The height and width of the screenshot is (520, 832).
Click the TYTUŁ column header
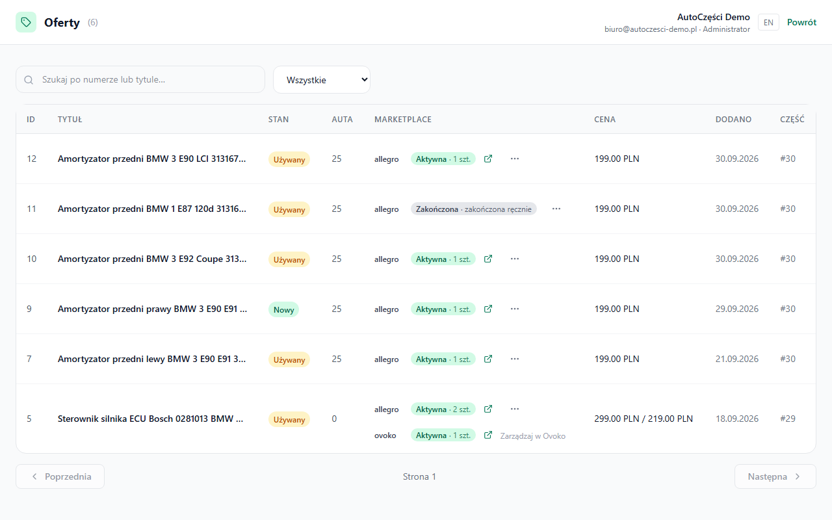coord(70,120)
